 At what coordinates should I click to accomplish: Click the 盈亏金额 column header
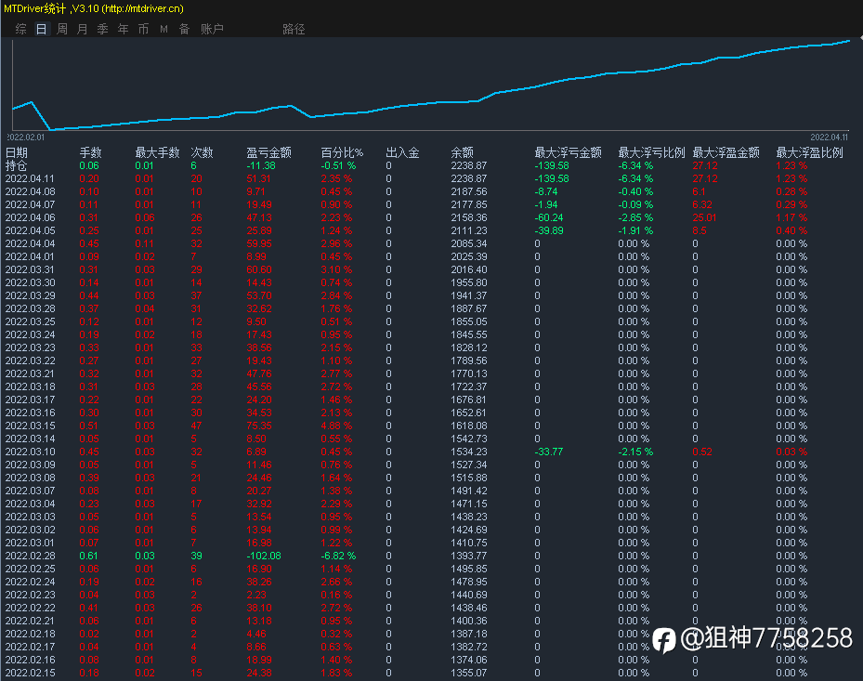[268, 152]
